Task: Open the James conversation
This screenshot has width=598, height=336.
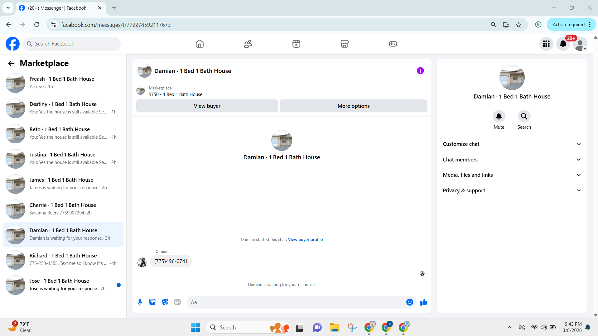Action: click(63, 184)
